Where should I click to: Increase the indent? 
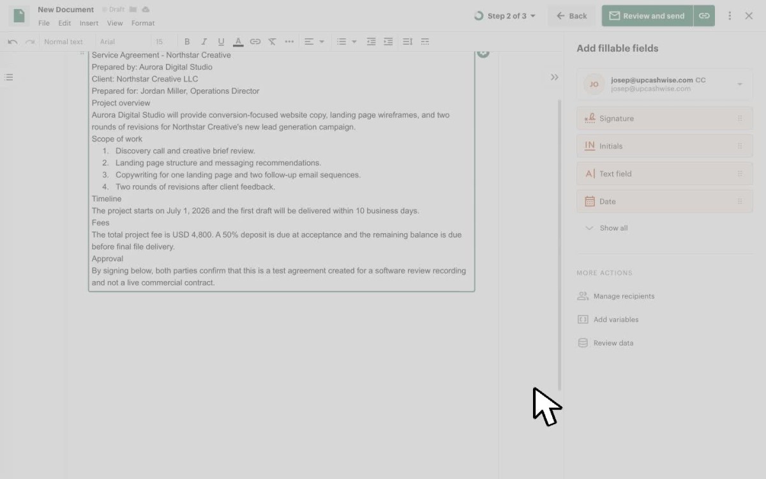click(x=388, y=42)
